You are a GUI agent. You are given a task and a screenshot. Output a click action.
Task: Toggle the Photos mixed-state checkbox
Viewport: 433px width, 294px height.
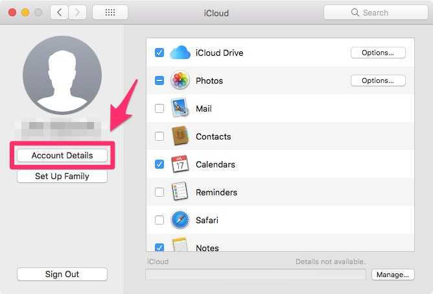[159, 80]
